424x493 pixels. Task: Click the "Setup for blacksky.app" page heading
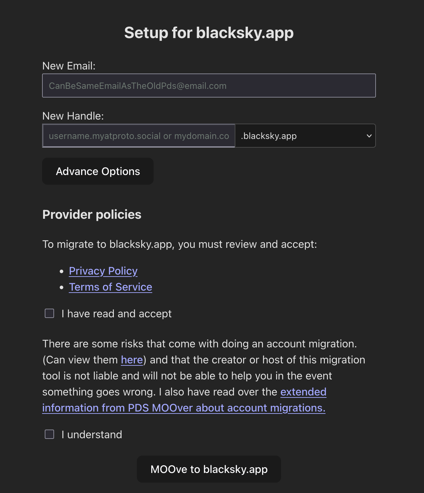(x=209, y=33)
